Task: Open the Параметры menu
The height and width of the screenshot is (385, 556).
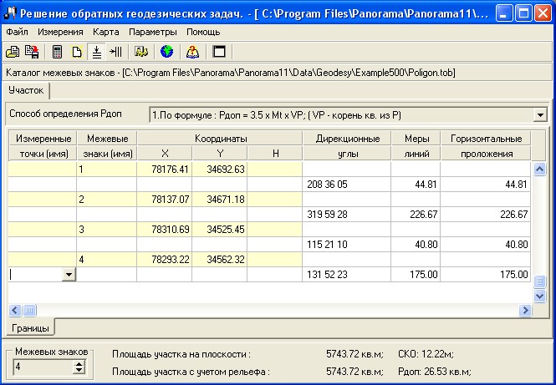Action: tap(152, 32)
